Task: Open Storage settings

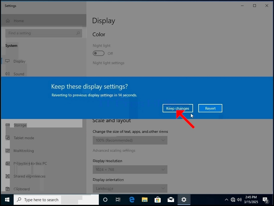Action: 44,125
